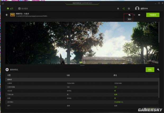Open the Home tab (主页)

pos(10,8)
